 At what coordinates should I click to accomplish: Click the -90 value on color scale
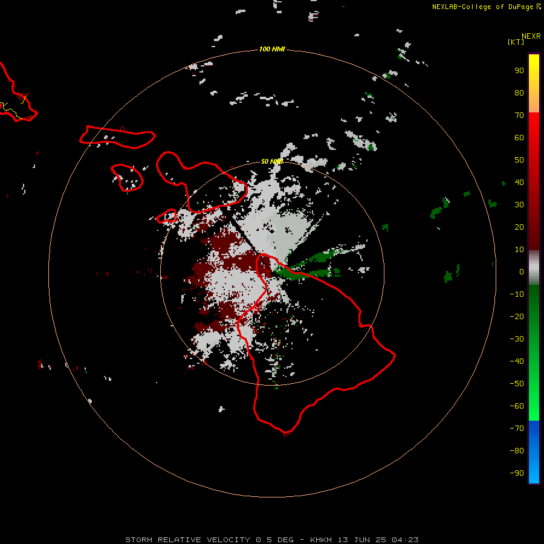[x=517, y=473]
